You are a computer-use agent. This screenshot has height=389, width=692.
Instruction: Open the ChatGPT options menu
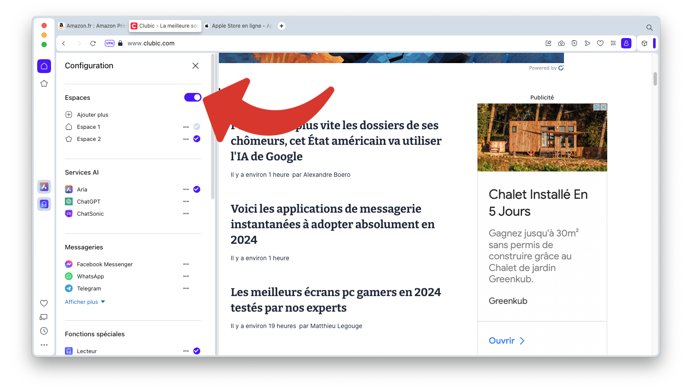pos(186,201)
